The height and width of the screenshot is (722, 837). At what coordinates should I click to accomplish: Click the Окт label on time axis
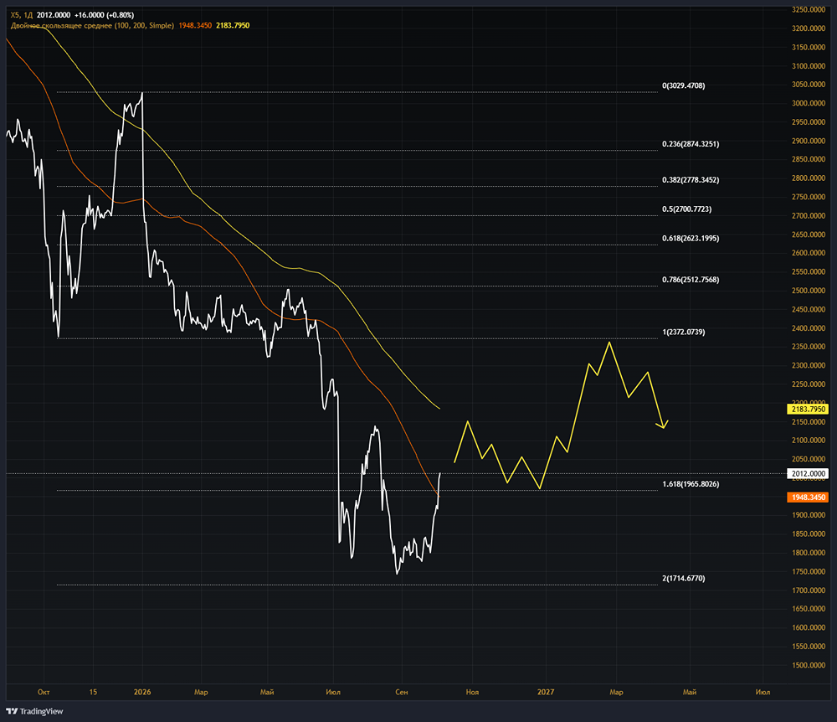pos(44,692)
